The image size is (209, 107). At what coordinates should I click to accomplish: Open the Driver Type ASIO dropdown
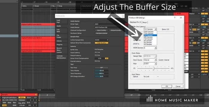[x=108, y=24]
